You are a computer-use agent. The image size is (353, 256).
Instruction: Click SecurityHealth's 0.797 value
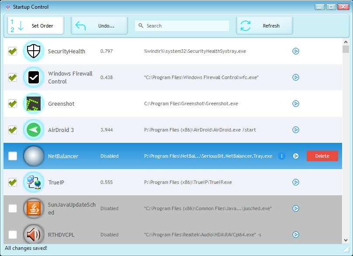(107, 51)
